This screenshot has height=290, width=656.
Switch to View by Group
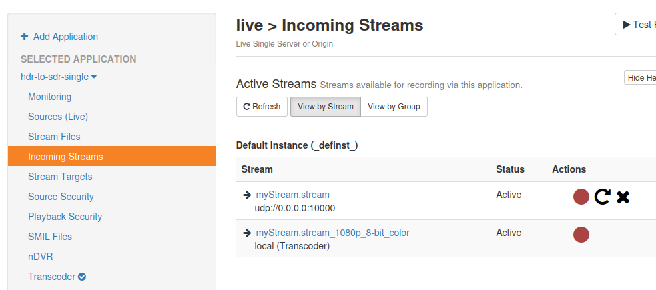coord(394,107)
